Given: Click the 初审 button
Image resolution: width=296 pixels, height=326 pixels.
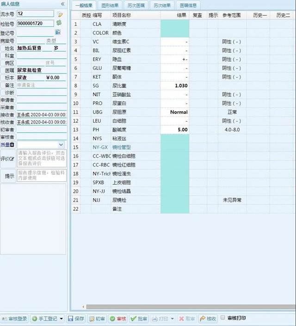Looking at the screenshot, I should (97, 319).
